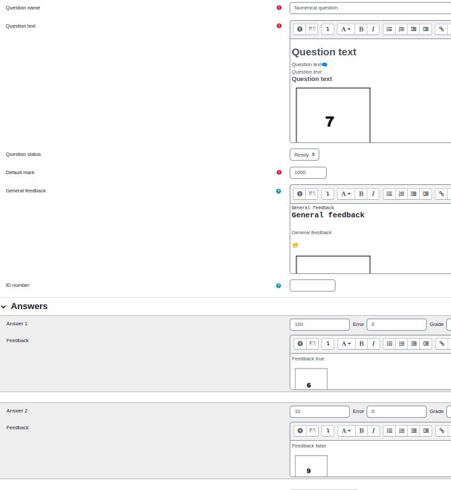Open screenreader helper in Question text editor

[x=312, y=29]
